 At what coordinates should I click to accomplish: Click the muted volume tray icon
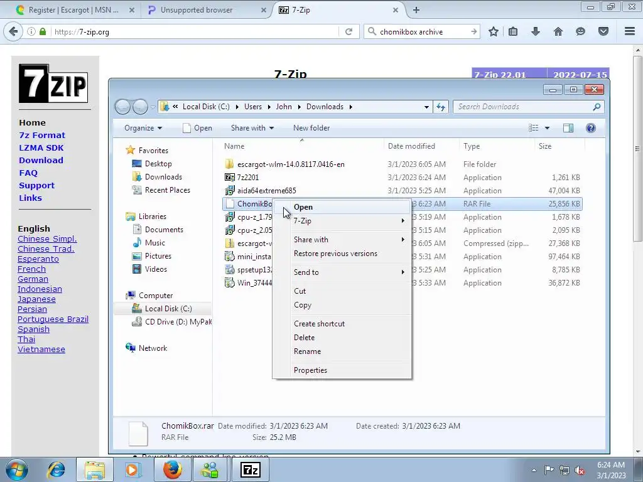point(580,470)
